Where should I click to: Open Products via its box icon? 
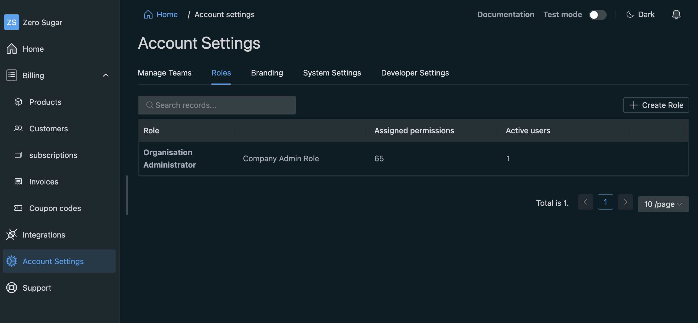18,102
